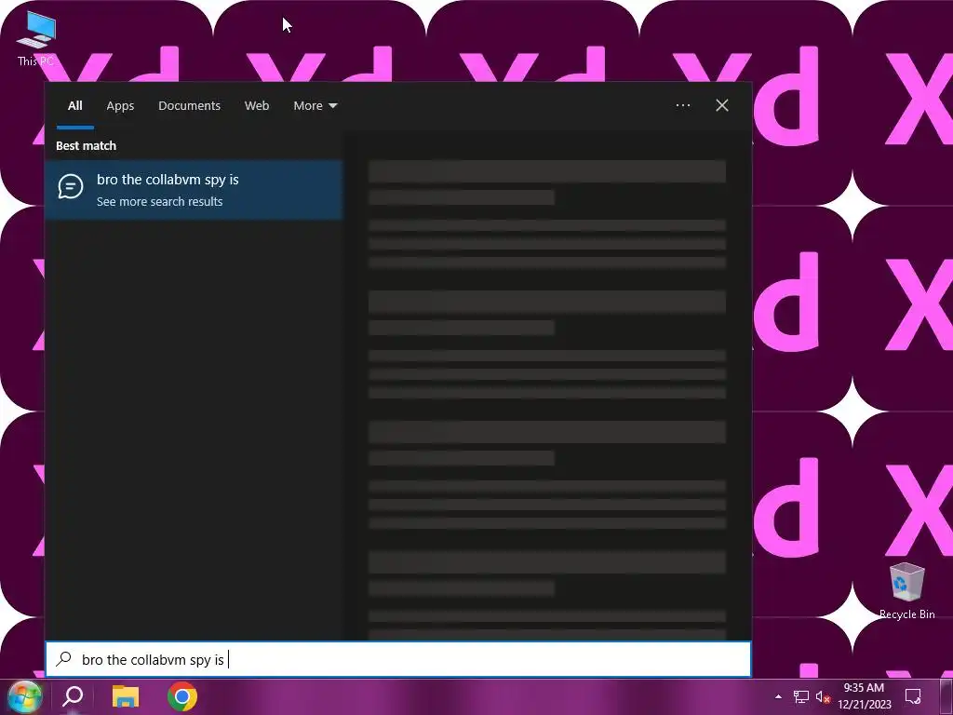The height and width of the screenshot is (715, 953).
Task: Switch to the Documents search tab
Action: pos(189,106)
